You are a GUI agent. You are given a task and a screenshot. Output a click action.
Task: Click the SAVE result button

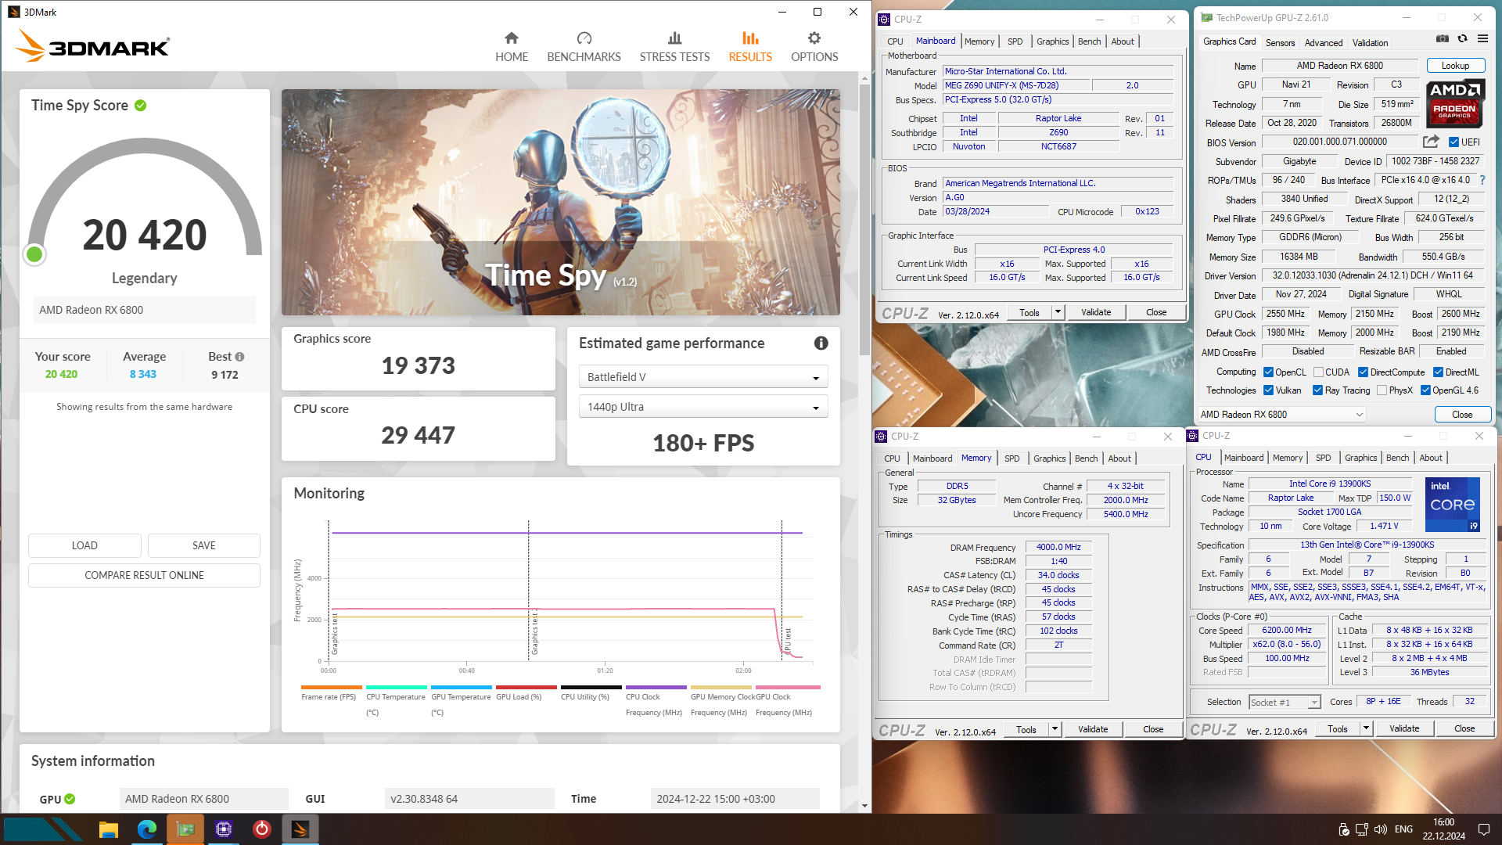click(204, 545)
